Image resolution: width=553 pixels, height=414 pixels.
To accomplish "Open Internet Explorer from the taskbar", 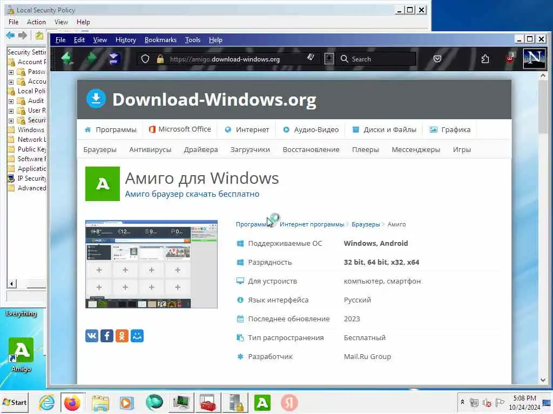I will (x=47, y=403).
